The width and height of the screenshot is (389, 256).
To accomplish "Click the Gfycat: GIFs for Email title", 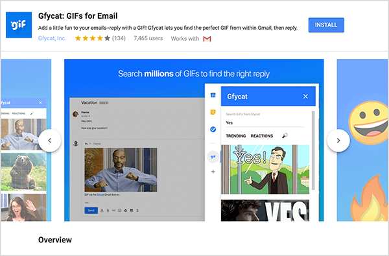I will pyautogui.click(x=78, y=16).
